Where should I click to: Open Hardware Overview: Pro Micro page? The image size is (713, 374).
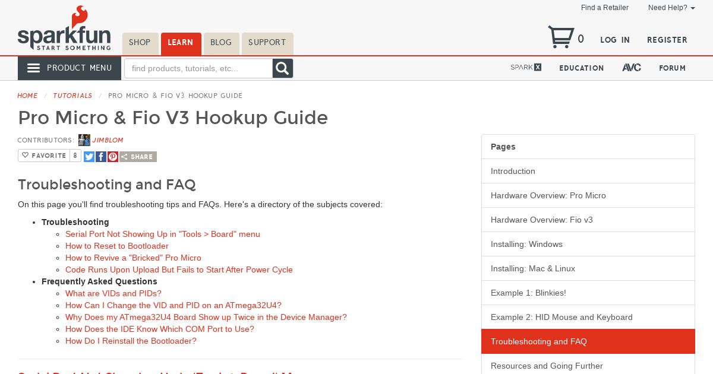tap(588, 195)
